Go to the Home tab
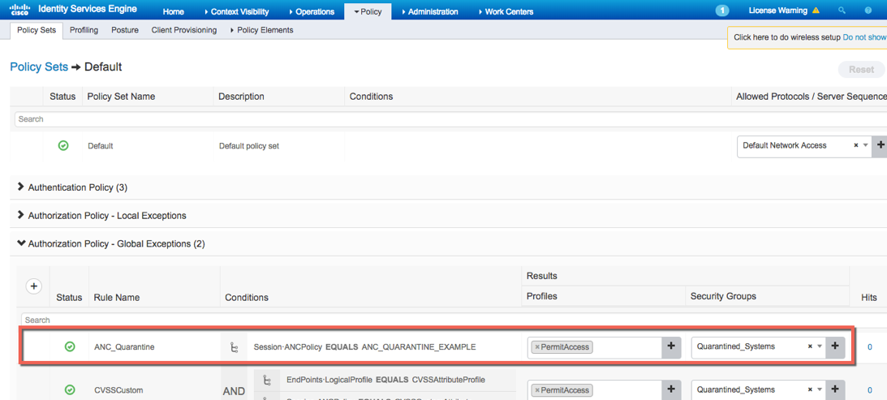 pos(173,11)
